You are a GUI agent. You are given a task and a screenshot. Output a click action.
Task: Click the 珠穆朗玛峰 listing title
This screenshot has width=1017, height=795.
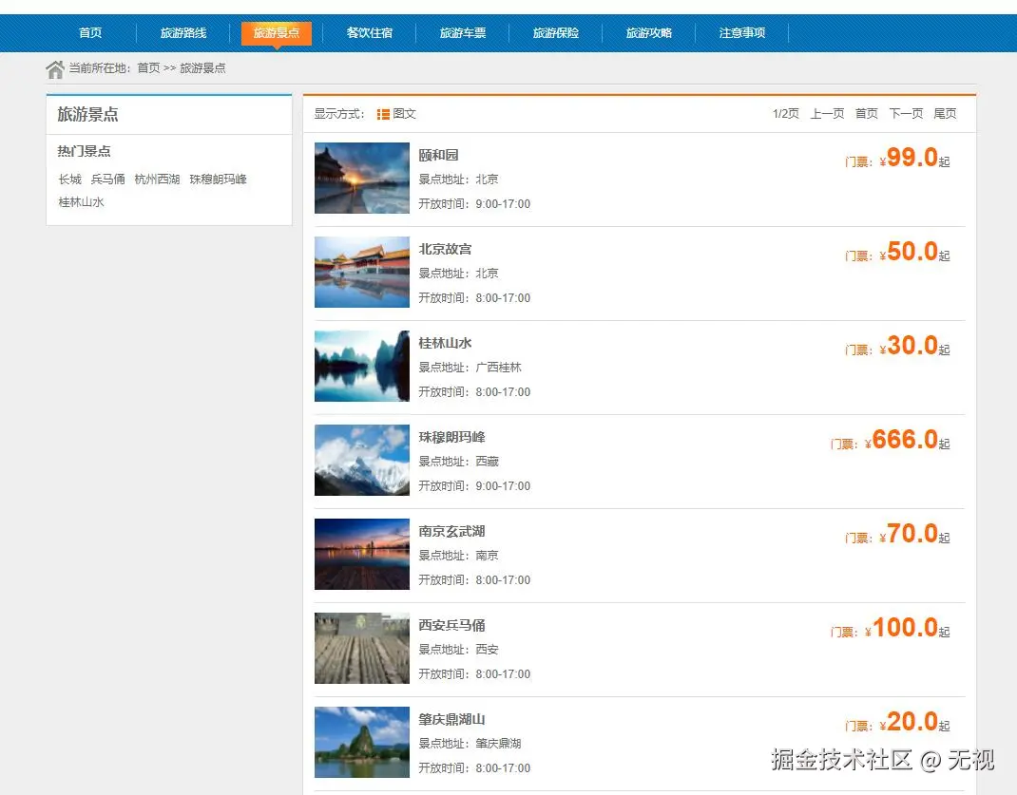click(452, 437)
